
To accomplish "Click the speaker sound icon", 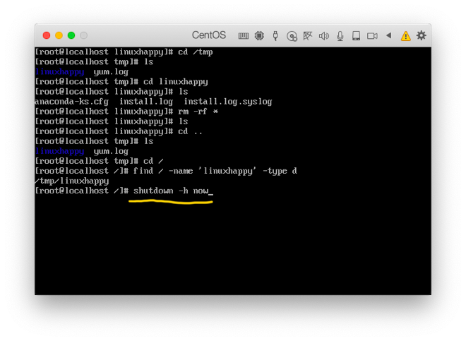I will pyautogui.click(x=323, y=36).
